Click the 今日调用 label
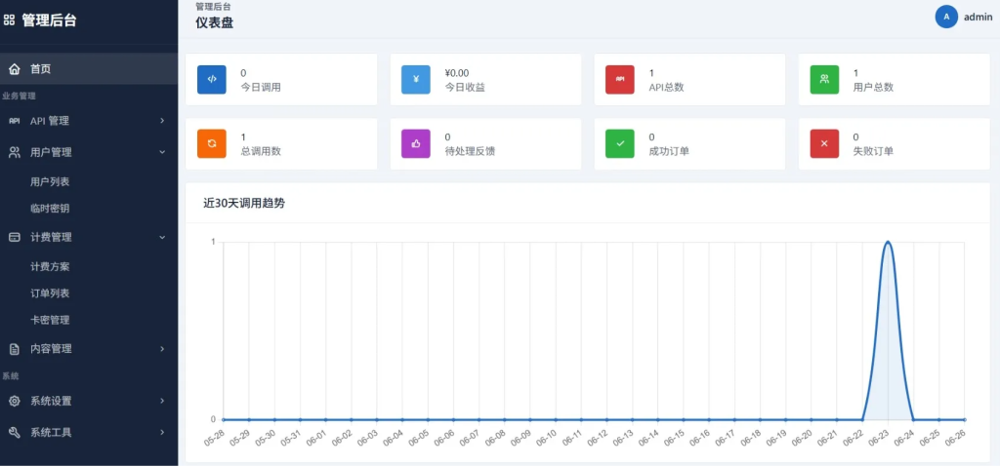The width and height of the screenshot is (1000, 467). [x=261, y=88]
